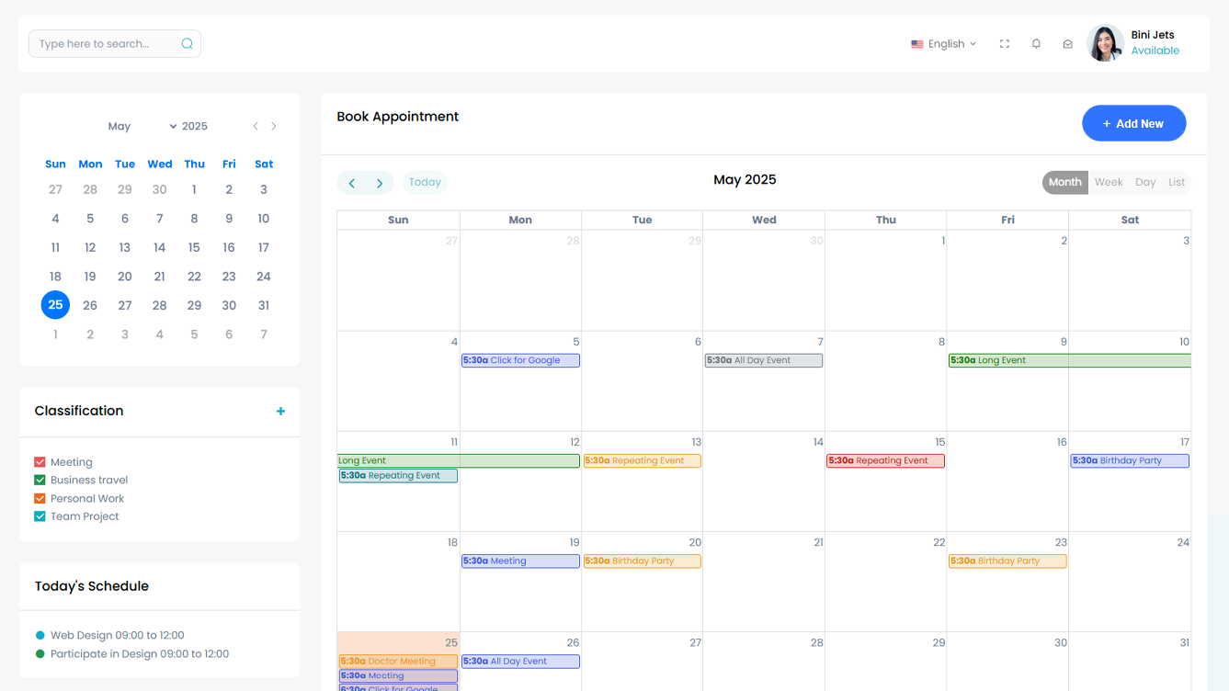Image resolution: width=1229 pixels, height=691 pixels.
Task: Navigate main calendar to previous month
Action: (x=352, y=183)
